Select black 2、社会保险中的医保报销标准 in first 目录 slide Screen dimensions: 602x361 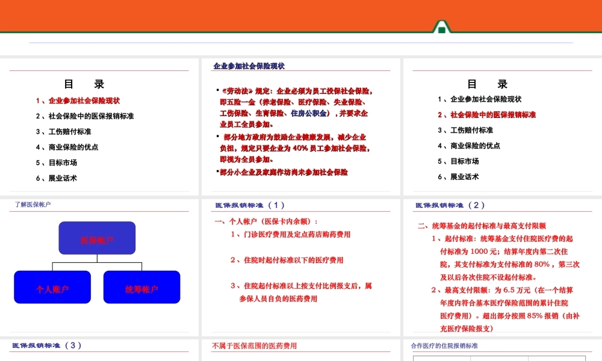[85, 116]
